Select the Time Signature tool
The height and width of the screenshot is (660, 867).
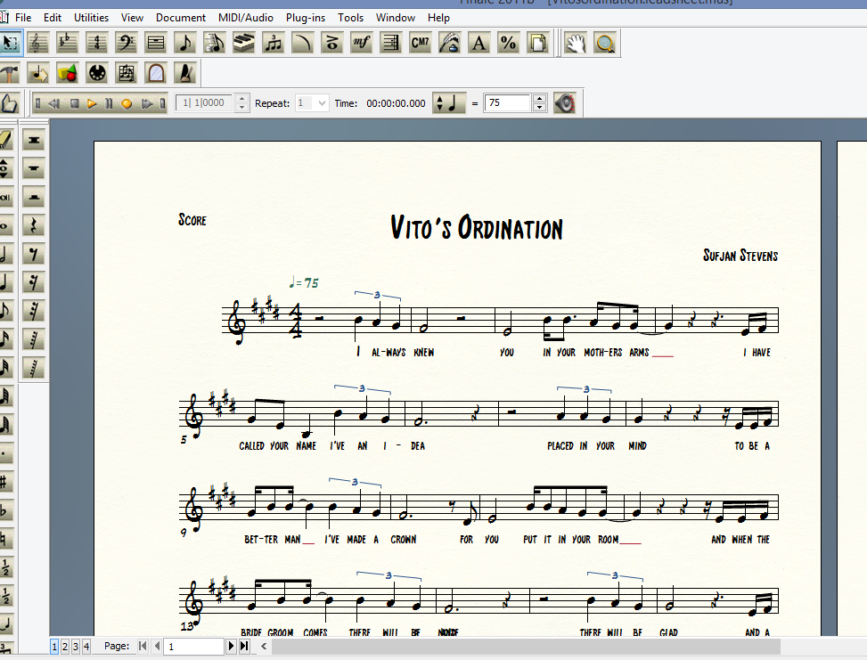[x=96, y=42]
